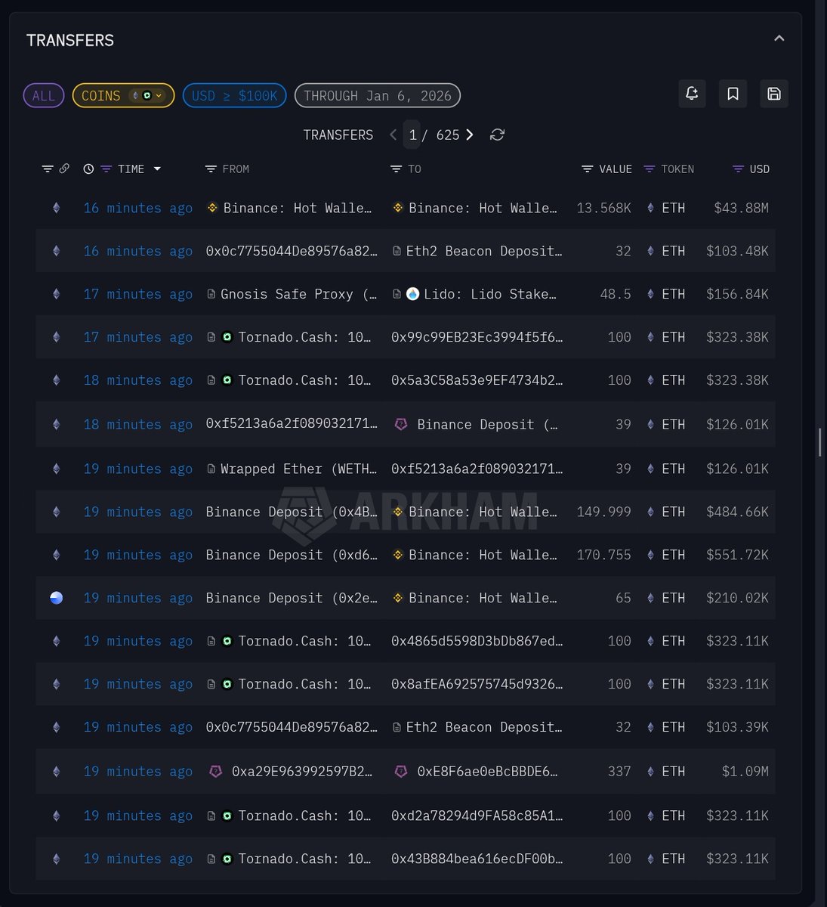Go to the next transfers page
This screenshot has width=827, height=907.
[470, 135]
